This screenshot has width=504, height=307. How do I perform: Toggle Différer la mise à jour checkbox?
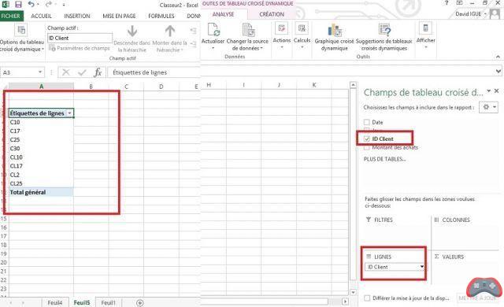coord(367,298)
